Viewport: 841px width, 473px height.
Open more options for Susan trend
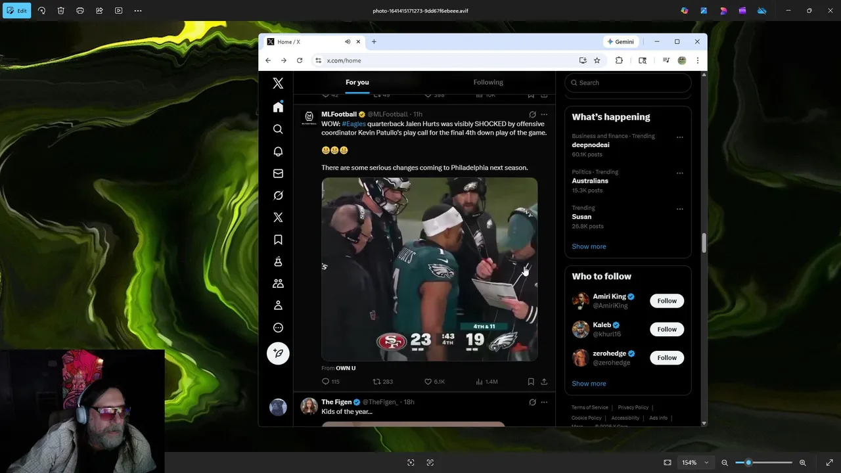(x=680, y=209)
